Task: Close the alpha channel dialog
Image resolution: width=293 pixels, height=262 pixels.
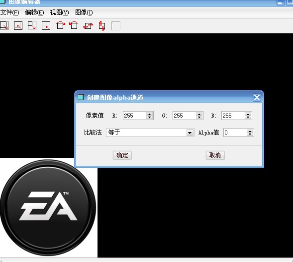Action: [x=257, y=97]
